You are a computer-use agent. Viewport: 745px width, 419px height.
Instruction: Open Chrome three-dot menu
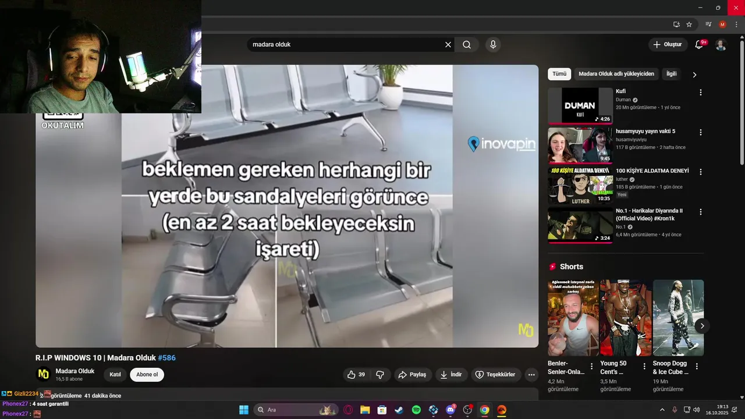point(736,24)
